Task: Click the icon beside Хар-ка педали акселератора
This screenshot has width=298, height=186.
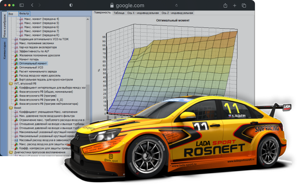Action: [16, 47]
